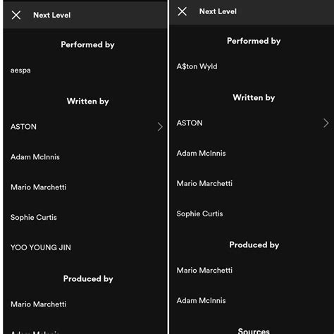This screenshot has width=334, height=334.
Task: Tap Produced by heading in left panel
Action: tap(88, 279)
